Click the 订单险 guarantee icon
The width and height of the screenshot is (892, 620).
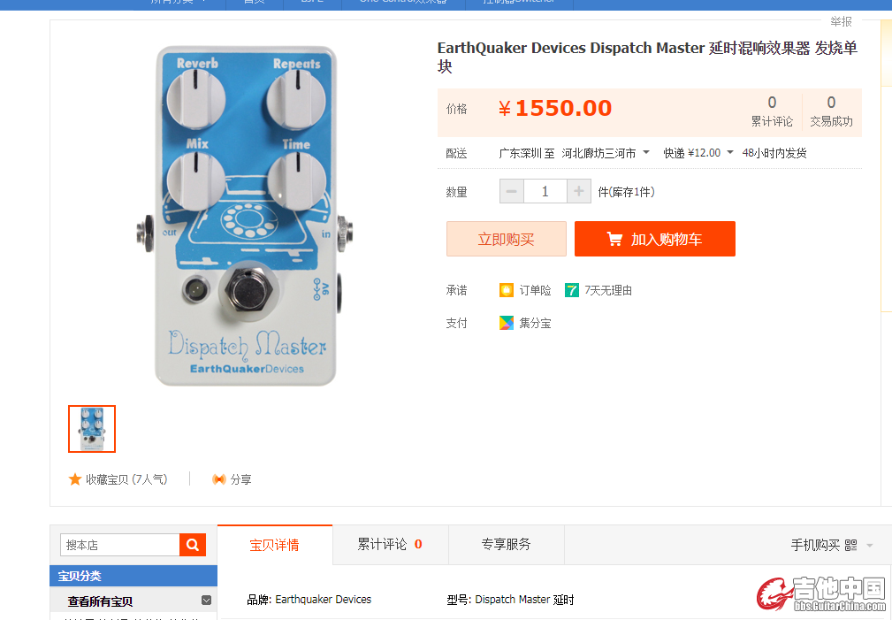507,290
